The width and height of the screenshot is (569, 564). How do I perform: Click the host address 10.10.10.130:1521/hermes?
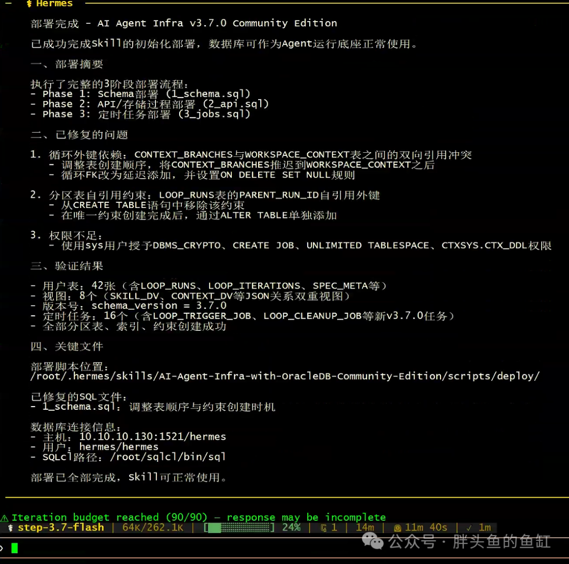tap(152, 437)
